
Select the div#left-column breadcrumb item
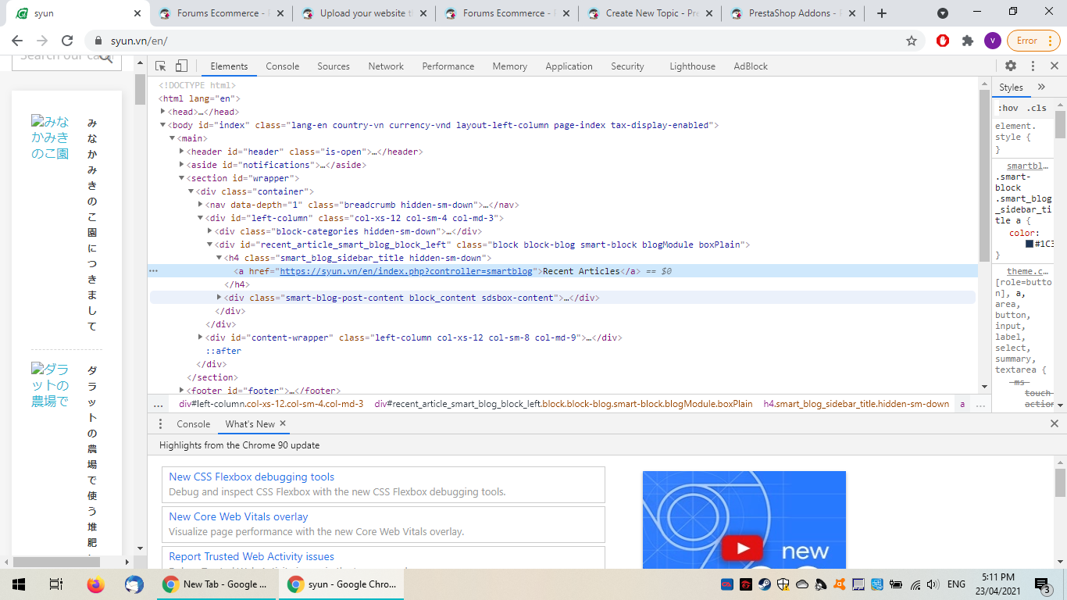coord(271,404)
